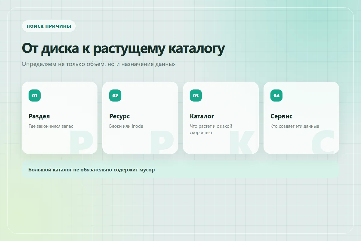Select the Каталог card title
Screen dimensions: 361x241
coord(202,116)
